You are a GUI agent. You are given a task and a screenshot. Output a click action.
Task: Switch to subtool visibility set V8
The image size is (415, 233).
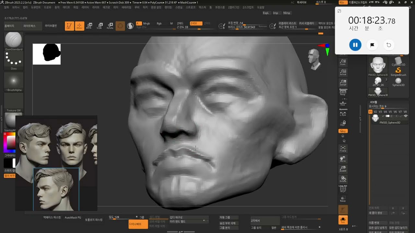point(405,112)
